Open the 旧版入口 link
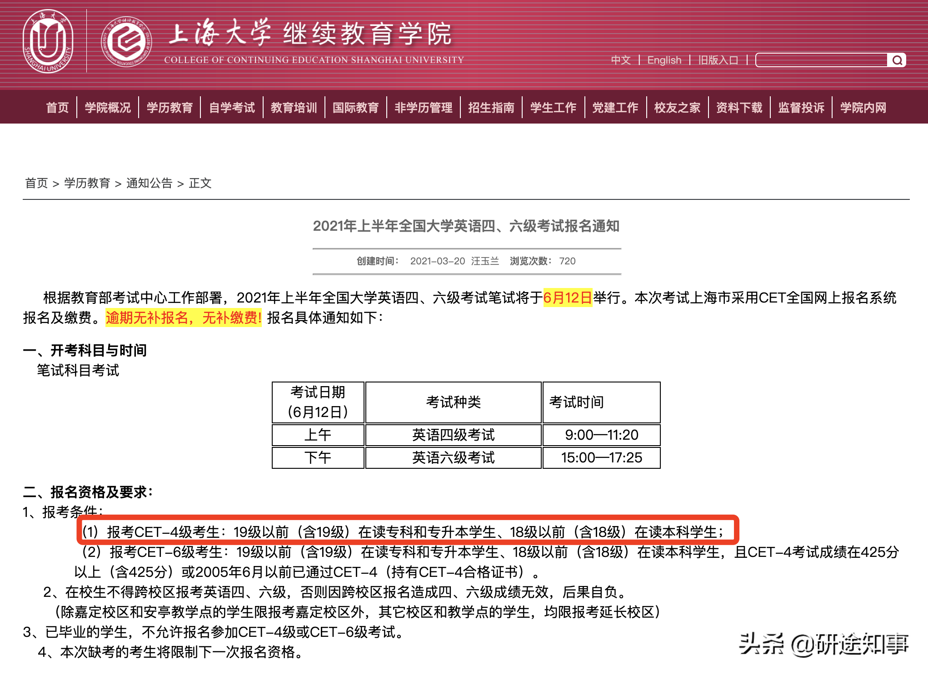928x675 pixels. [x=718, y=60]
